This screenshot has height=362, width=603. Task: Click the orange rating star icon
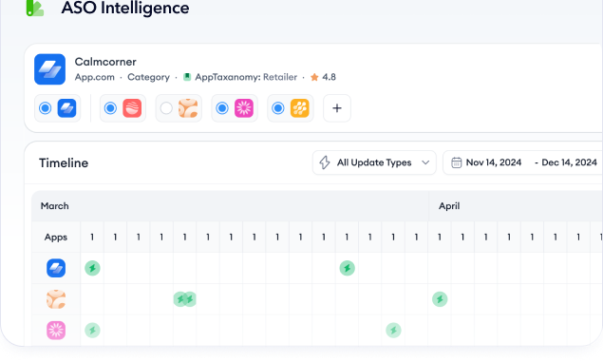[x=314, y=77]
